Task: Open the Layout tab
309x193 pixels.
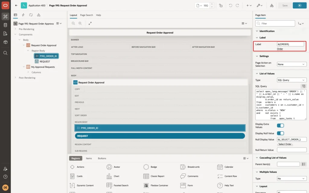Action: point(73,15)
